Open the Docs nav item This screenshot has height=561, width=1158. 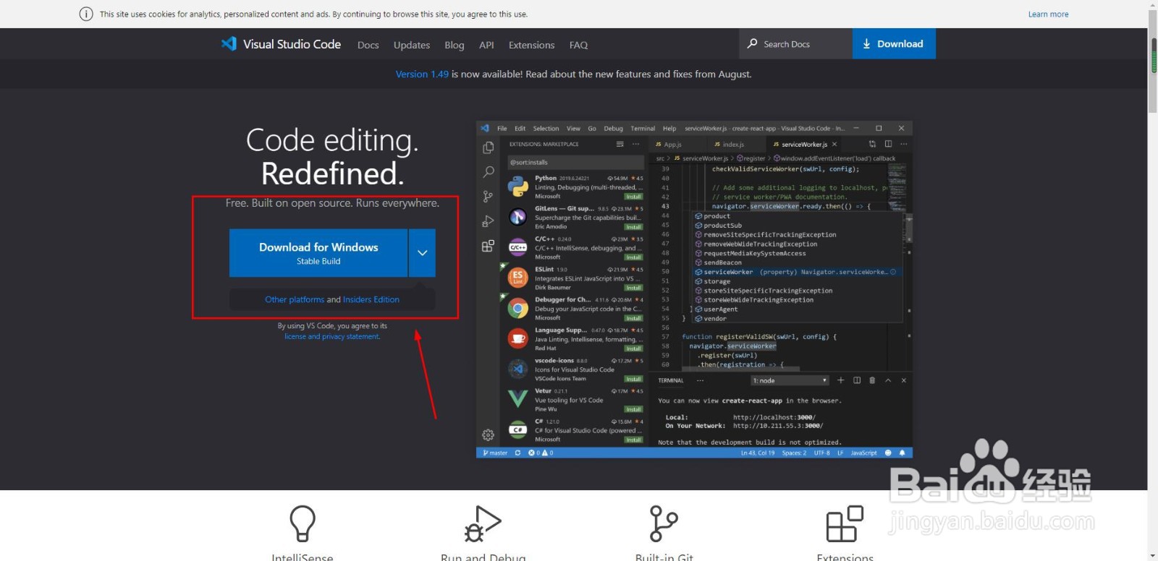368,45
